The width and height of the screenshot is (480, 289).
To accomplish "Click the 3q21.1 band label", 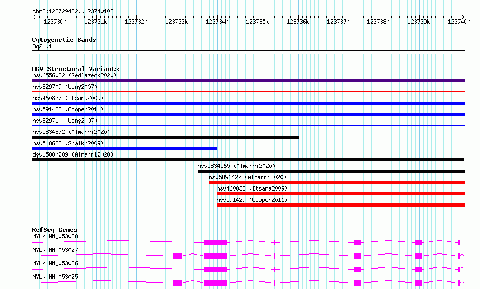I will coord(42,46).
